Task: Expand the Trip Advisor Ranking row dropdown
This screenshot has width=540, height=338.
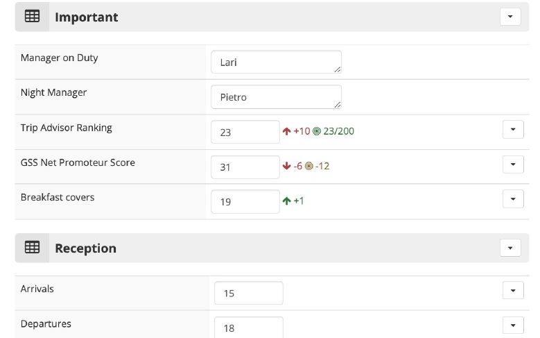Action: pos(512,129)
